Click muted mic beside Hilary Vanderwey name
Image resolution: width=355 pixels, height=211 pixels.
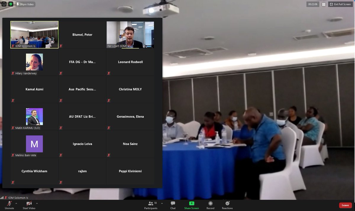[13, 73]
